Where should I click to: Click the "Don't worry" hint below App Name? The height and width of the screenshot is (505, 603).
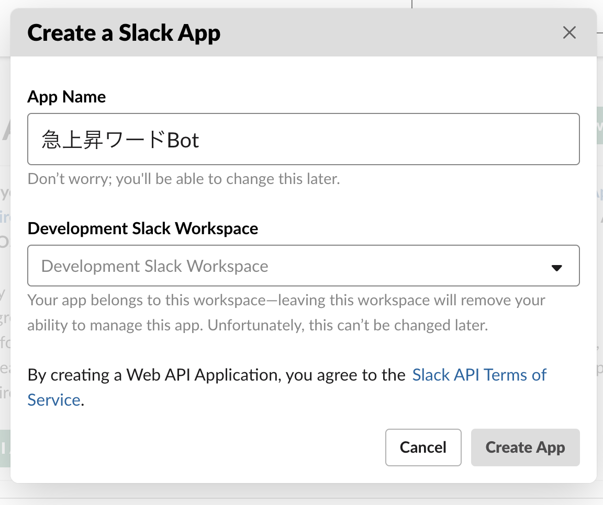click(x=183, y=179)
